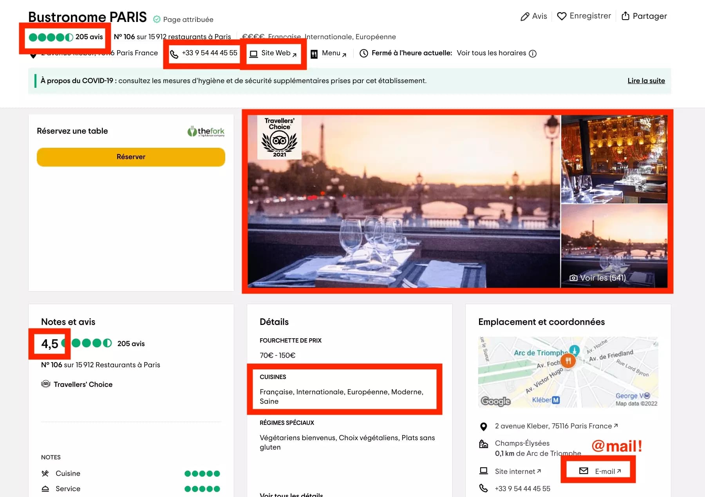This screenshot has height=497, width=705.
Task: Click the neighborhood building icon beside Champs-Élysées
Action: tap(484, 444)
